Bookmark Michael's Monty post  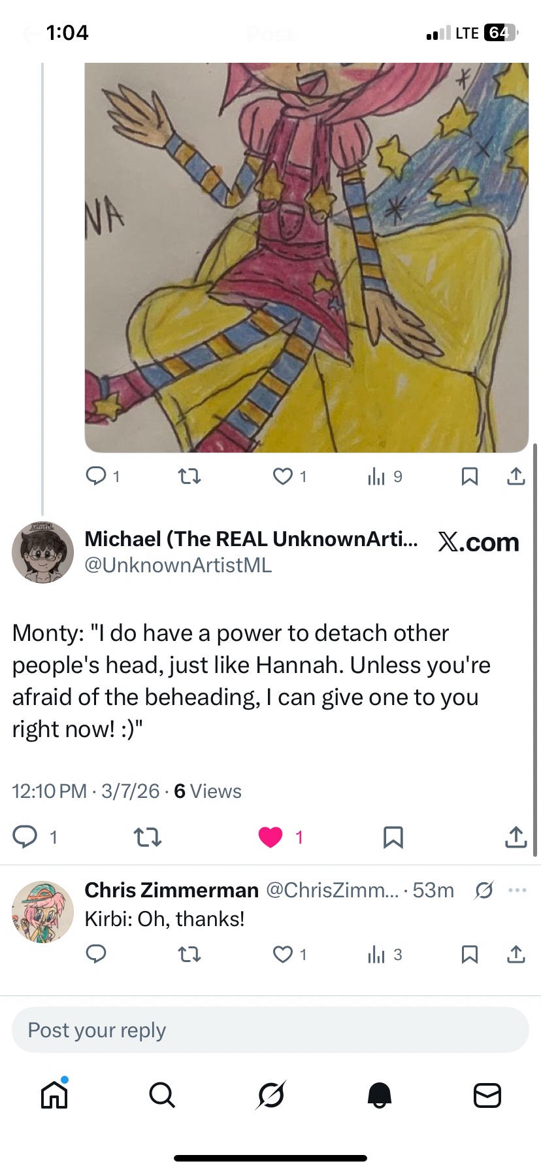click(x=393, y=837)
